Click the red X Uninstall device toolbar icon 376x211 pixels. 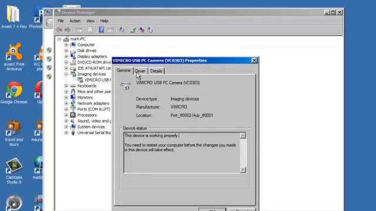(x=142, y=30)
